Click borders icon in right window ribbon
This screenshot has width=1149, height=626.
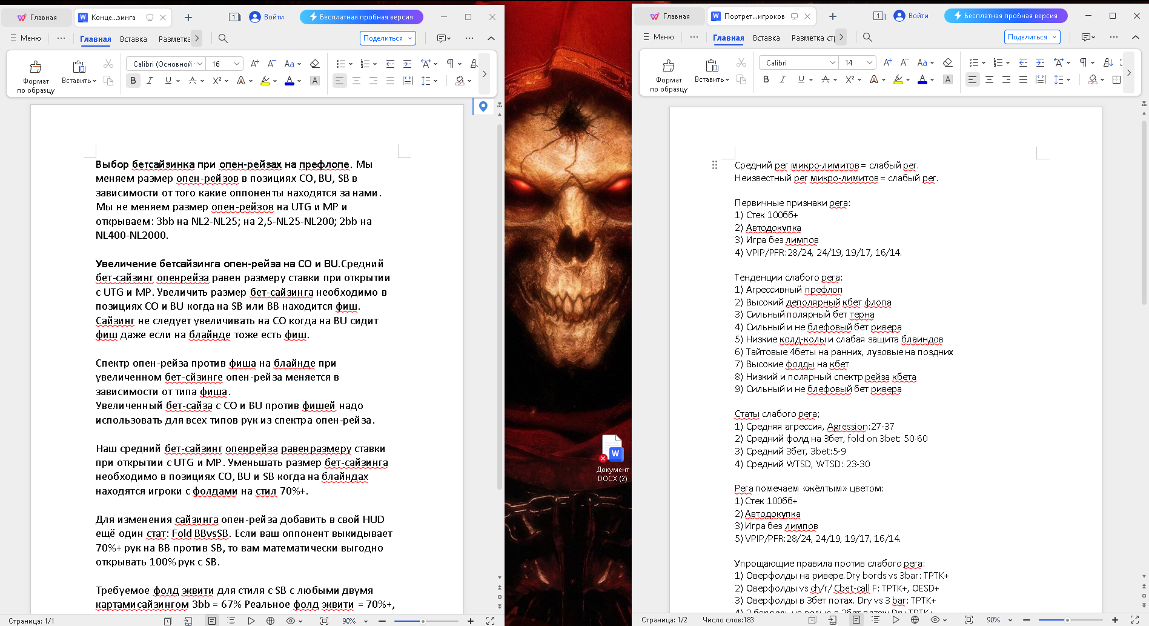[x=1116, y=79]
